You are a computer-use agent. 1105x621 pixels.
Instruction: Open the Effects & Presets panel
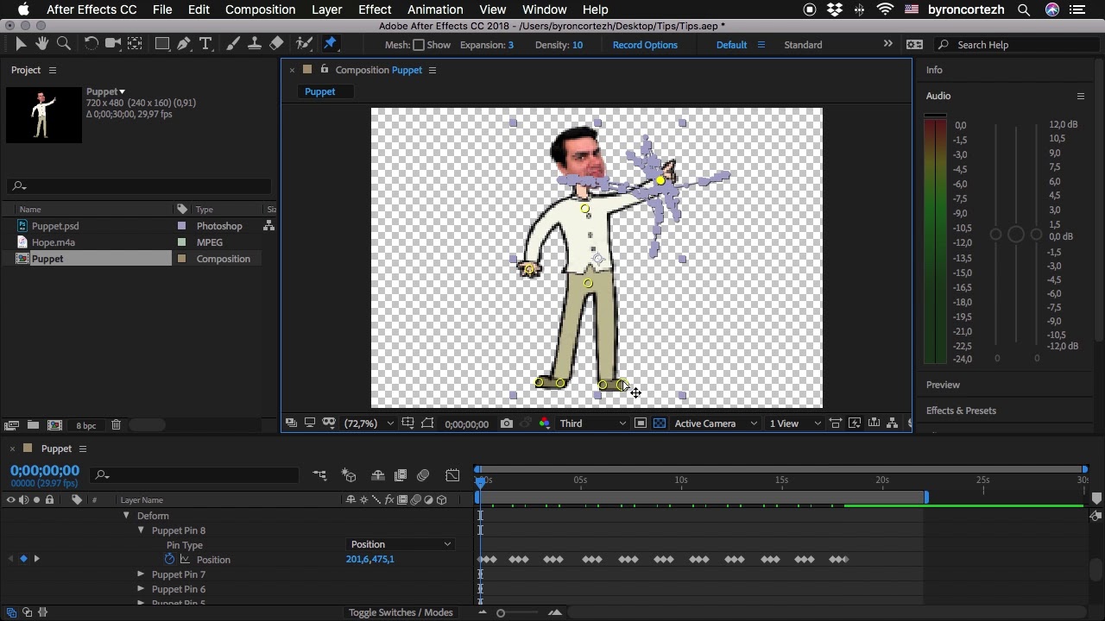(x=961, y=411)
